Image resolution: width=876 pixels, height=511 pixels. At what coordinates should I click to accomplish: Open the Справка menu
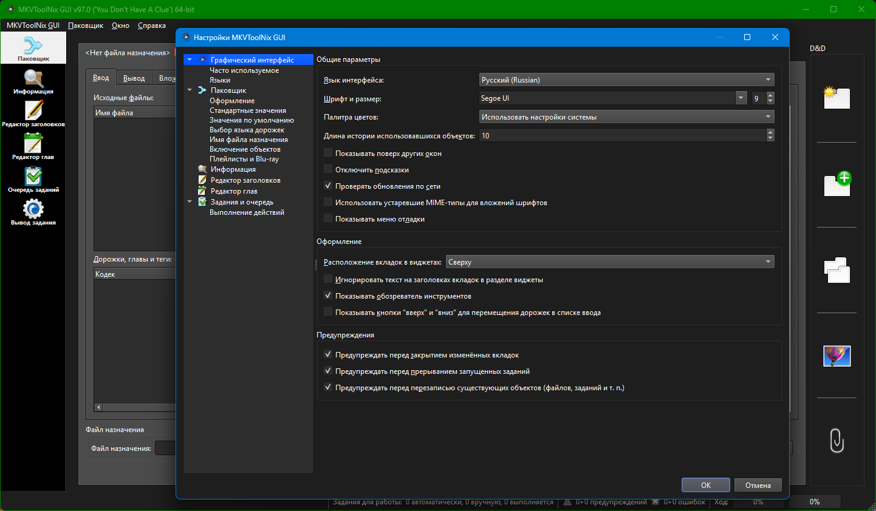[152, 25]
